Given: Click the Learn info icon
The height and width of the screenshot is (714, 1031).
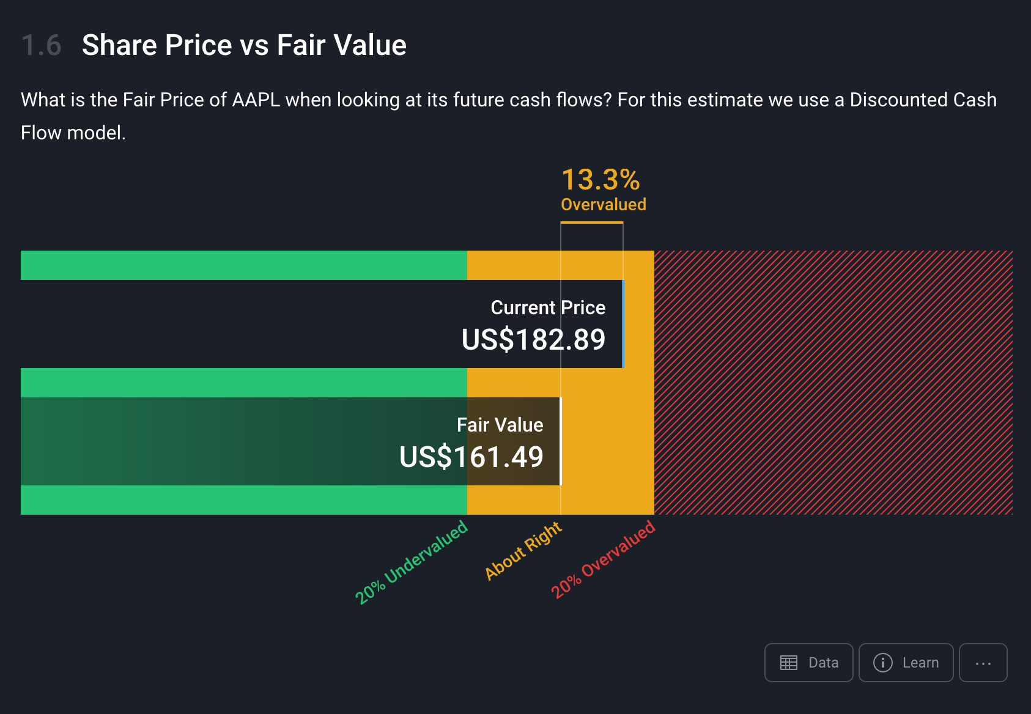Looking at the screenshot, I should 882,663.
